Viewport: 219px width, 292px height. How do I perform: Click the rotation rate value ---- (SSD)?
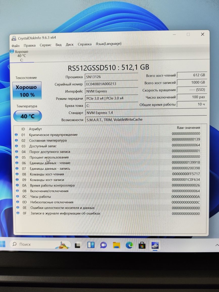(192, 90)
